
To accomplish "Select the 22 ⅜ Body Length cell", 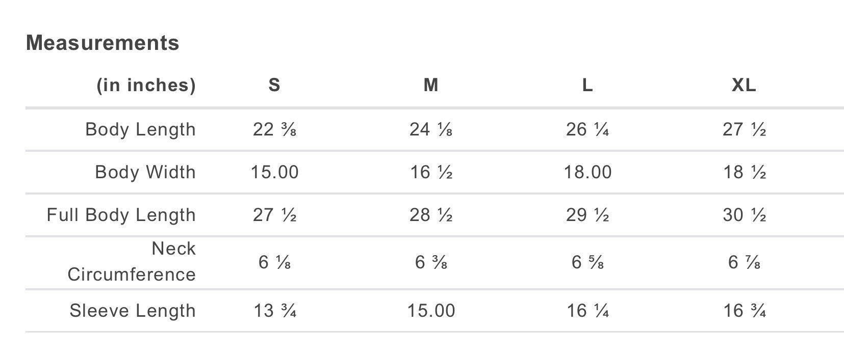I will [274, 129].
